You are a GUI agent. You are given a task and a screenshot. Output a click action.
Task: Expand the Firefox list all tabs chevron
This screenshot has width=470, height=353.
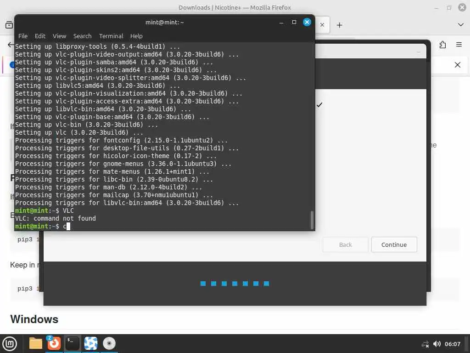pyautogui.click(x=461, y=25)
